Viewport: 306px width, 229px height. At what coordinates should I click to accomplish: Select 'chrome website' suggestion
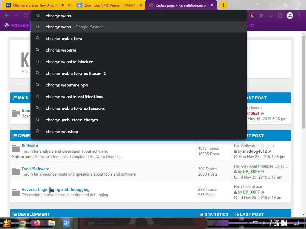point(139,50)
